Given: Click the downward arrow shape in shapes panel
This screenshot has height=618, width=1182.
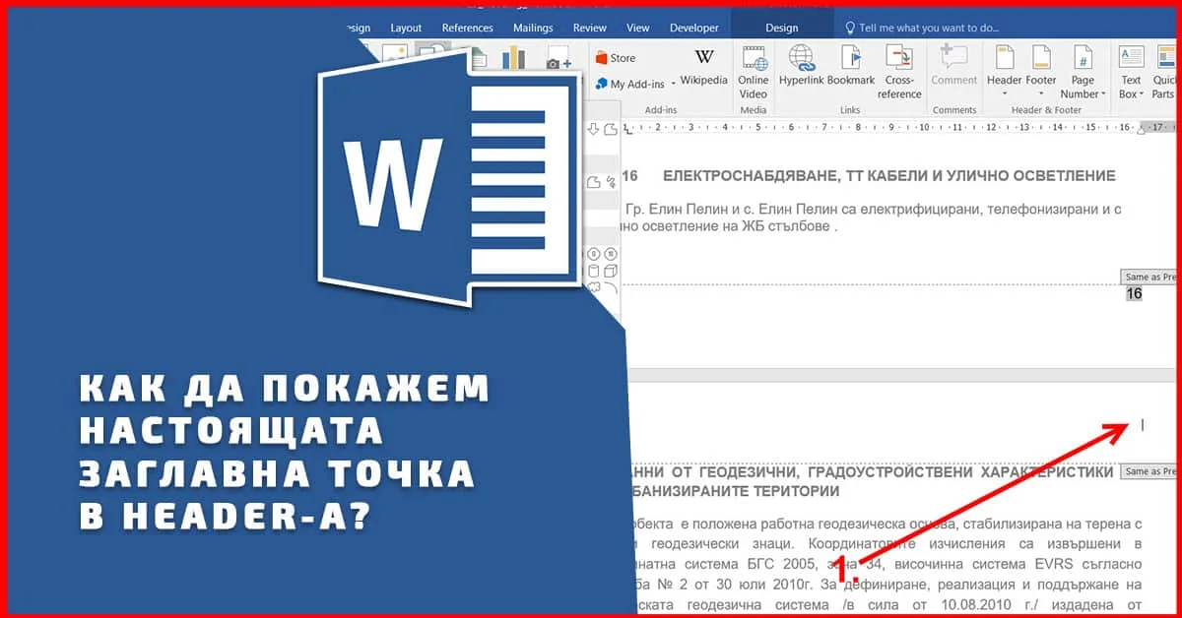Looking at the screenshot, I should (593, 129).
